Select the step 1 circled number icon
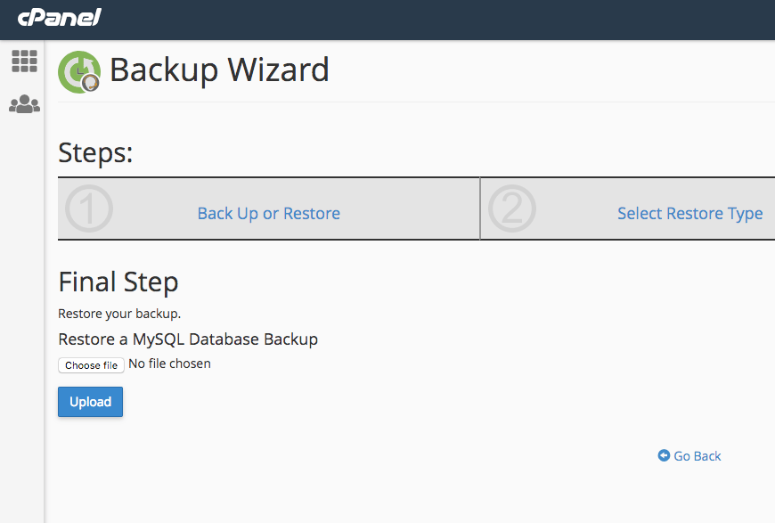This screenshot has height=523, width=775. pyautogui.click(x=89, y=208)
